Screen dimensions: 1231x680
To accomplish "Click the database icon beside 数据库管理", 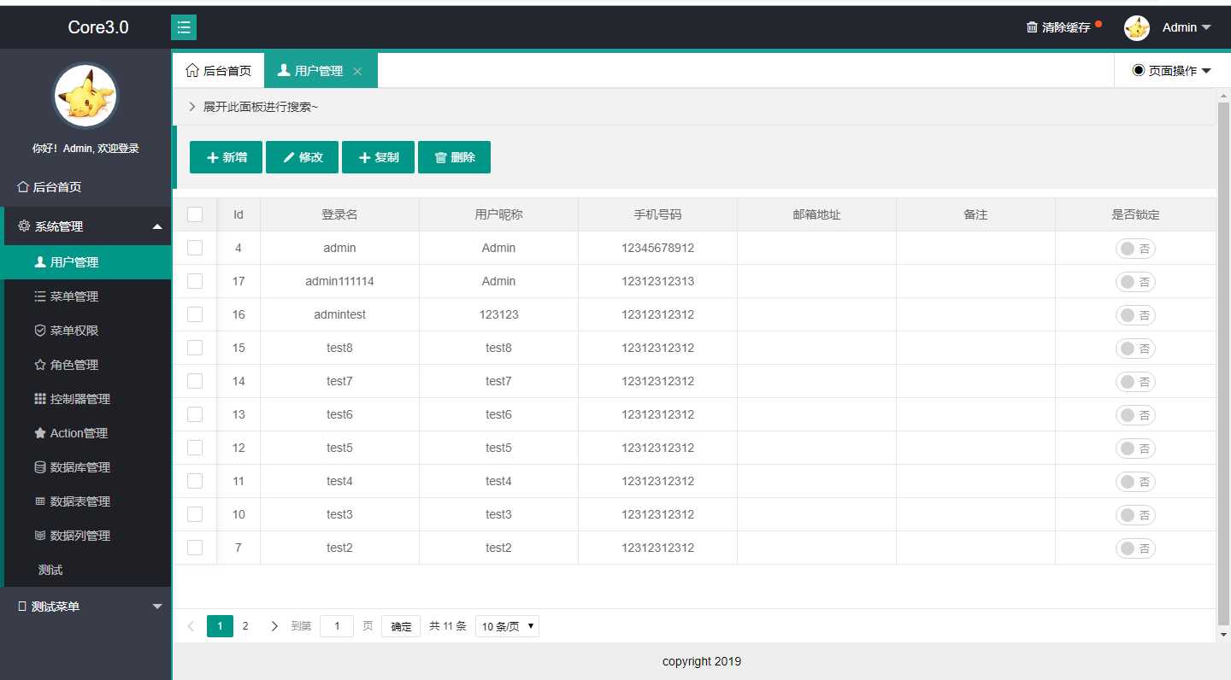I will [x=40, y=467].
